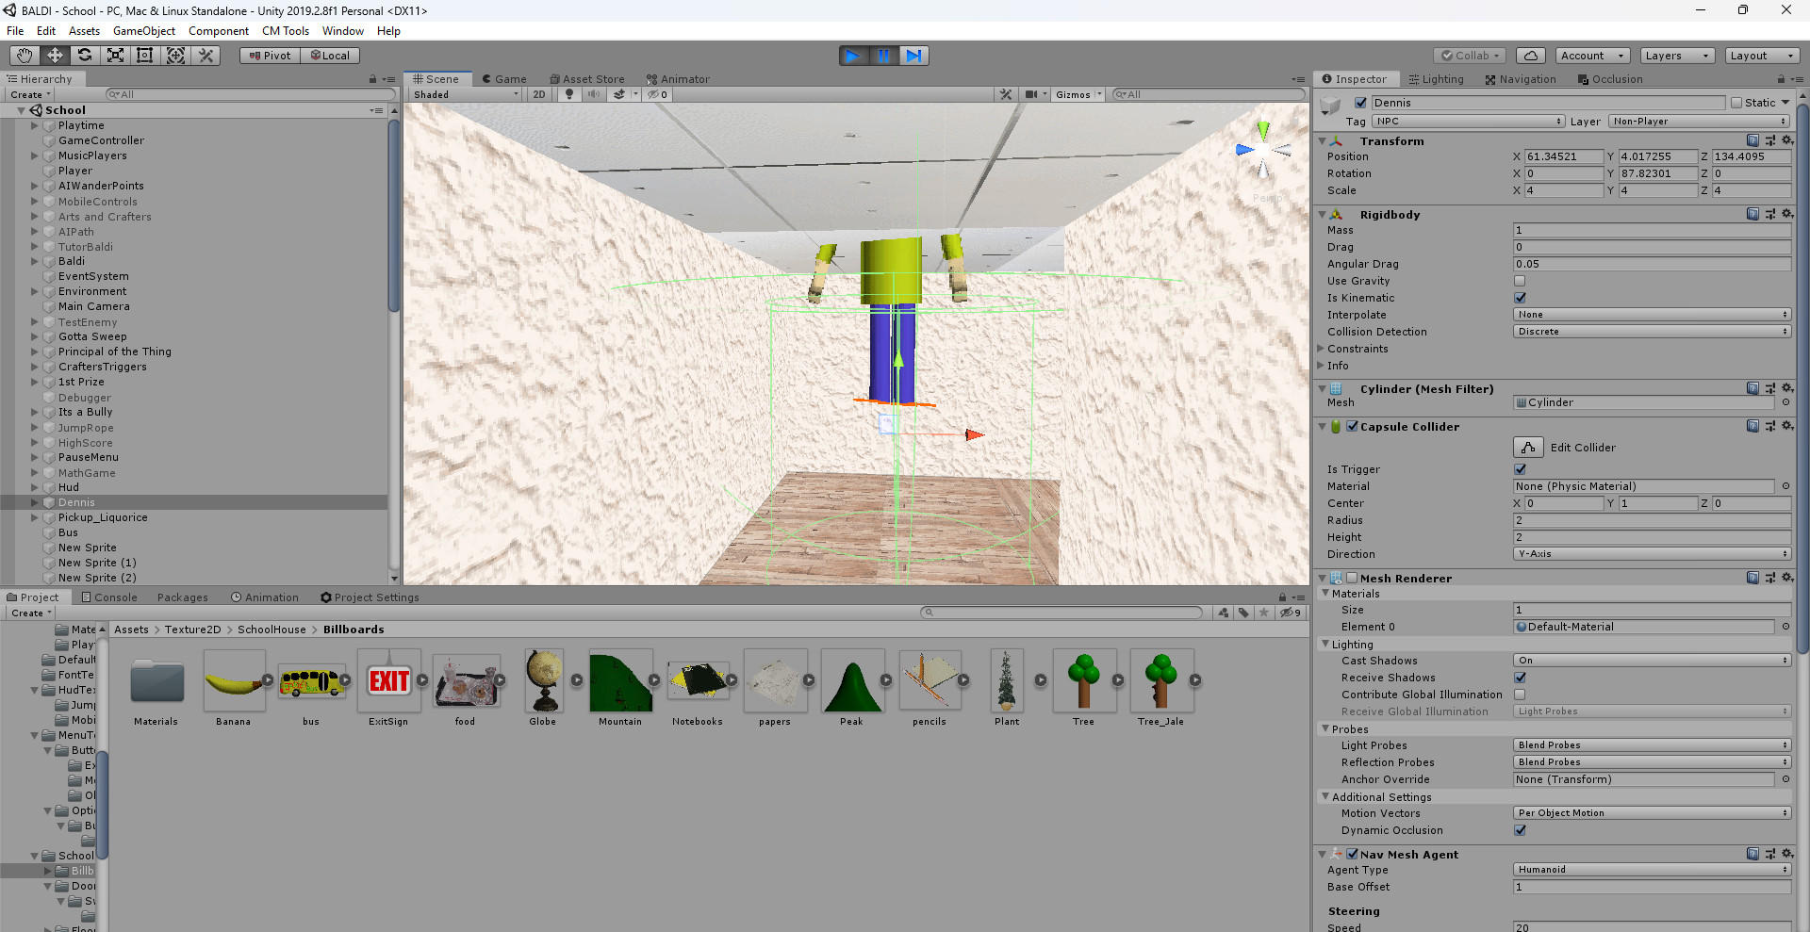
Task: Select the Move tool
Action: pos(55,56)
